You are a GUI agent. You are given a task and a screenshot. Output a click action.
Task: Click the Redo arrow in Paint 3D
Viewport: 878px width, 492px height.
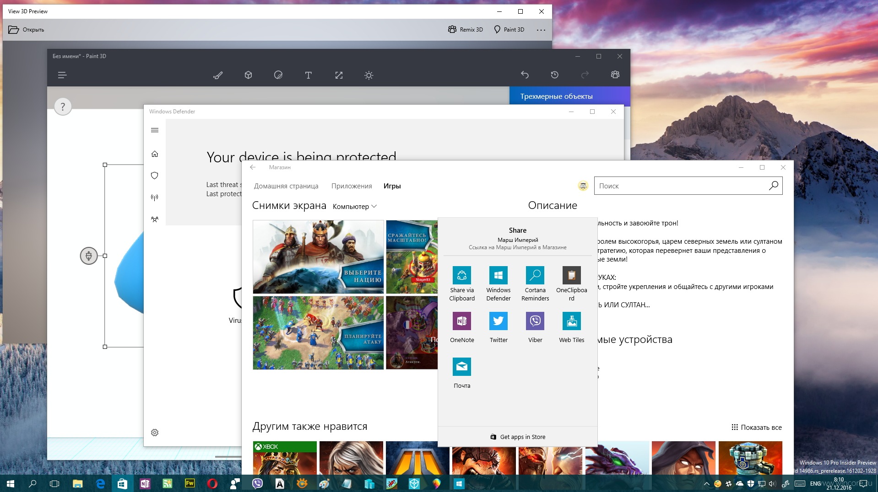pyautogui.click(x=585, y=75)
